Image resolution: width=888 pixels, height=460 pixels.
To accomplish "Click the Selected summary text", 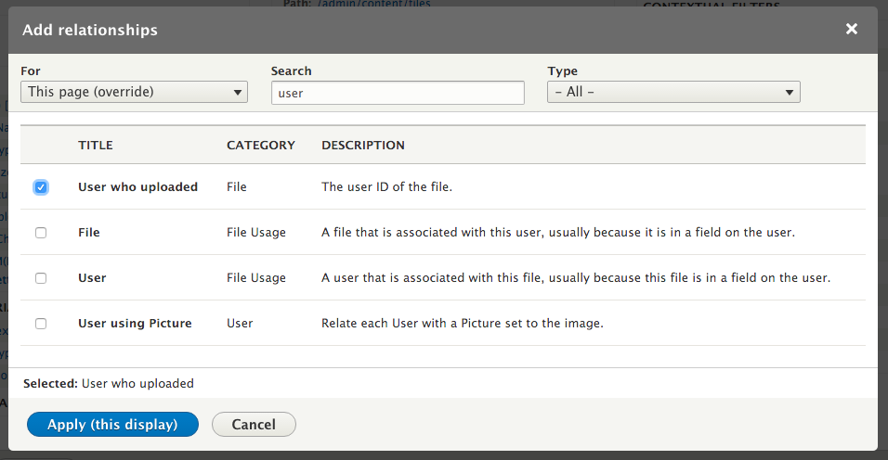I will 108,383.
